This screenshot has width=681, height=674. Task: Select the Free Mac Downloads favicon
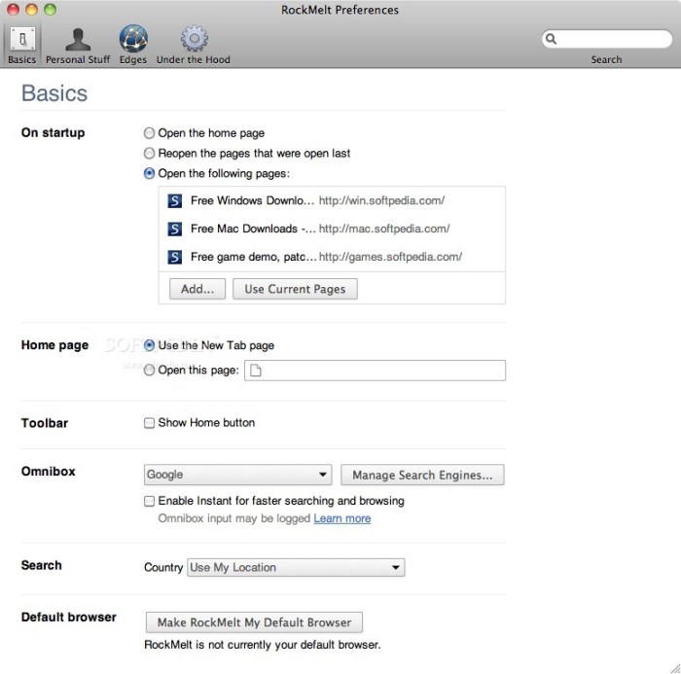175,230
